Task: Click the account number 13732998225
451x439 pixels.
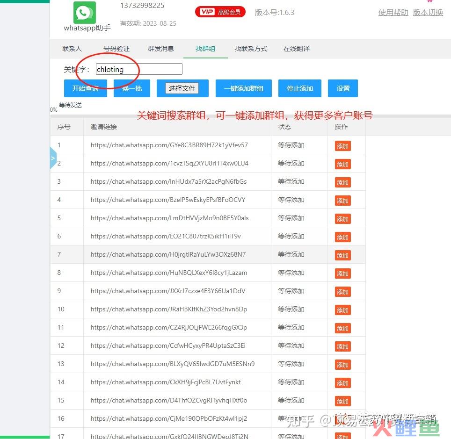Action: tap(142, 6)
